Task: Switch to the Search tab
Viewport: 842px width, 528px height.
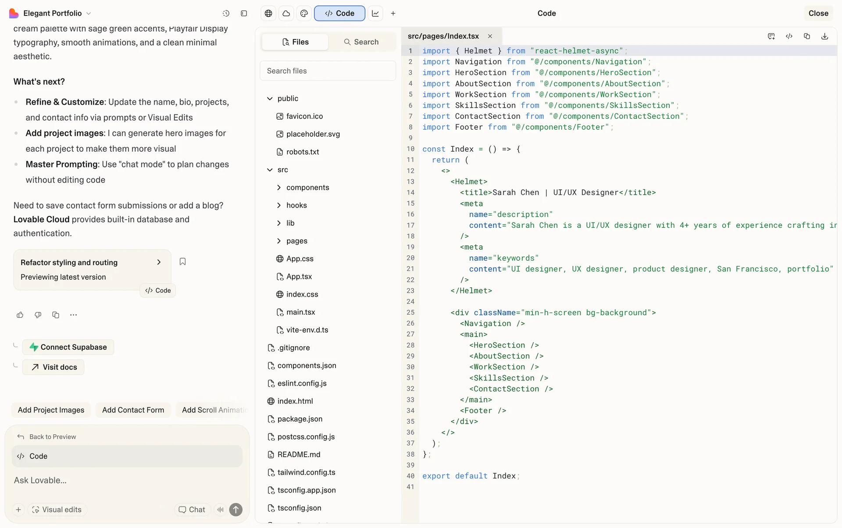Action: pos(361,42)
